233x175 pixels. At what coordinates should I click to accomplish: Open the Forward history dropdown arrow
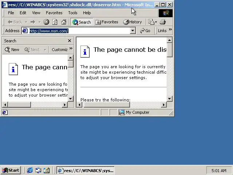39,22
